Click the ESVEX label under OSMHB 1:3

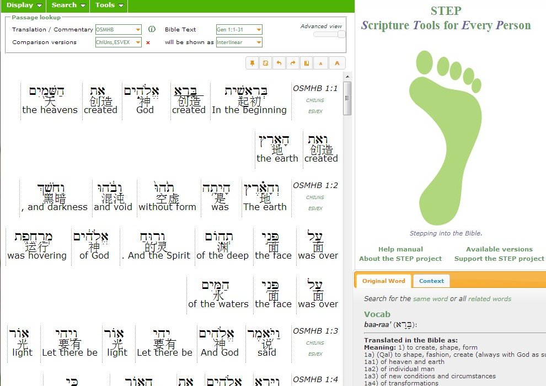315,354
